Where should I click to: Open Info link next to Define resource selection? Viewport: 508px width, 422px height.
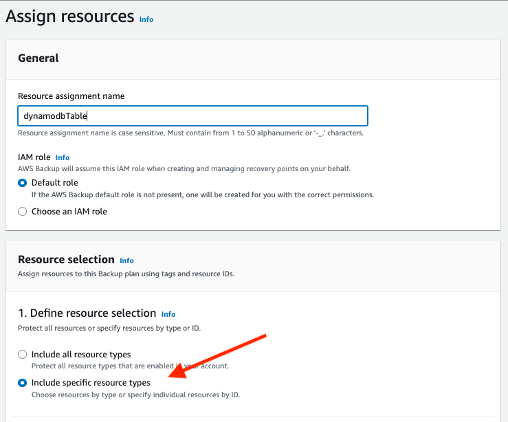click(168, 315)
